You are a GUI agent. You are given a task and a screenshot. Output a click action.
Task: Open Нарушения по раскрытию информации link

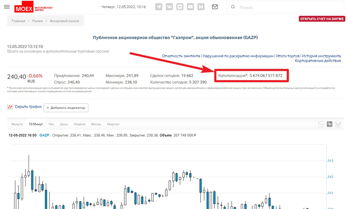(238, 56)
